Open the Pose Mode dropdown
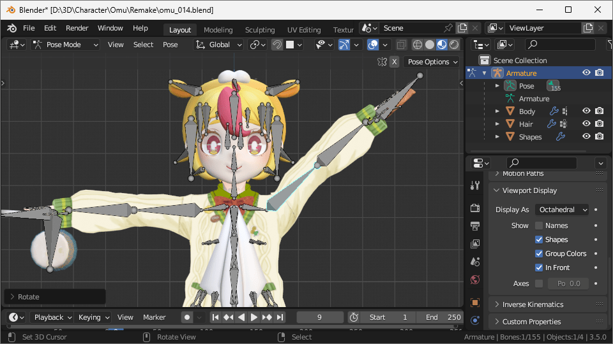 [x=66, y=45]
